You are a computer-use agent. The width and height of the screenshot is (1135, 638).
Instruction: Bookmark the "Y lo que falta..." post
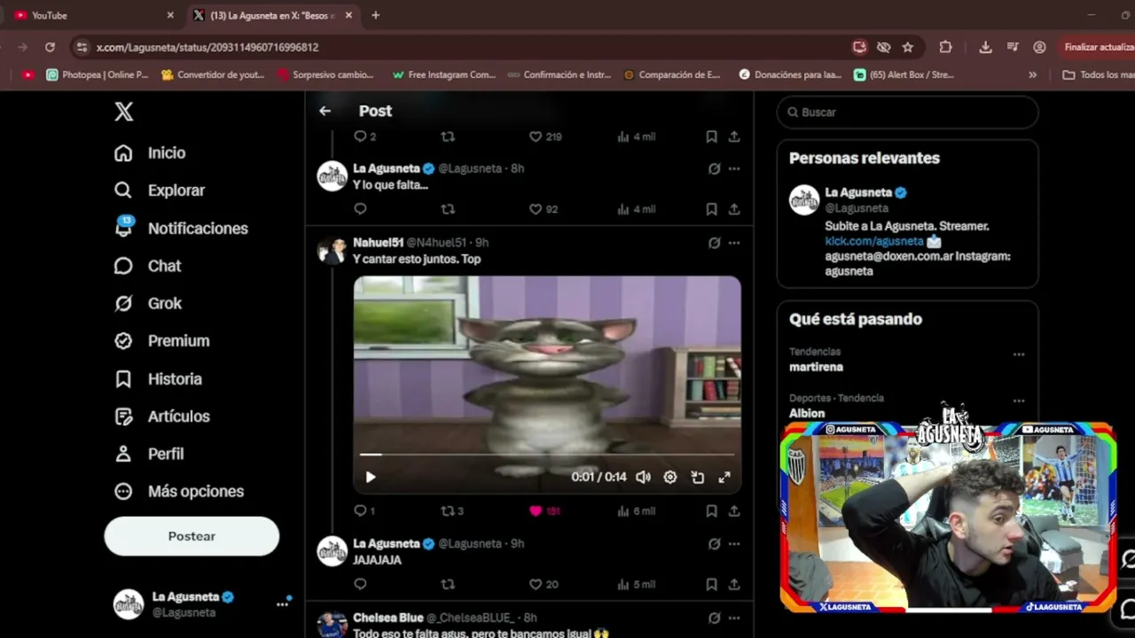pos(711,209)
